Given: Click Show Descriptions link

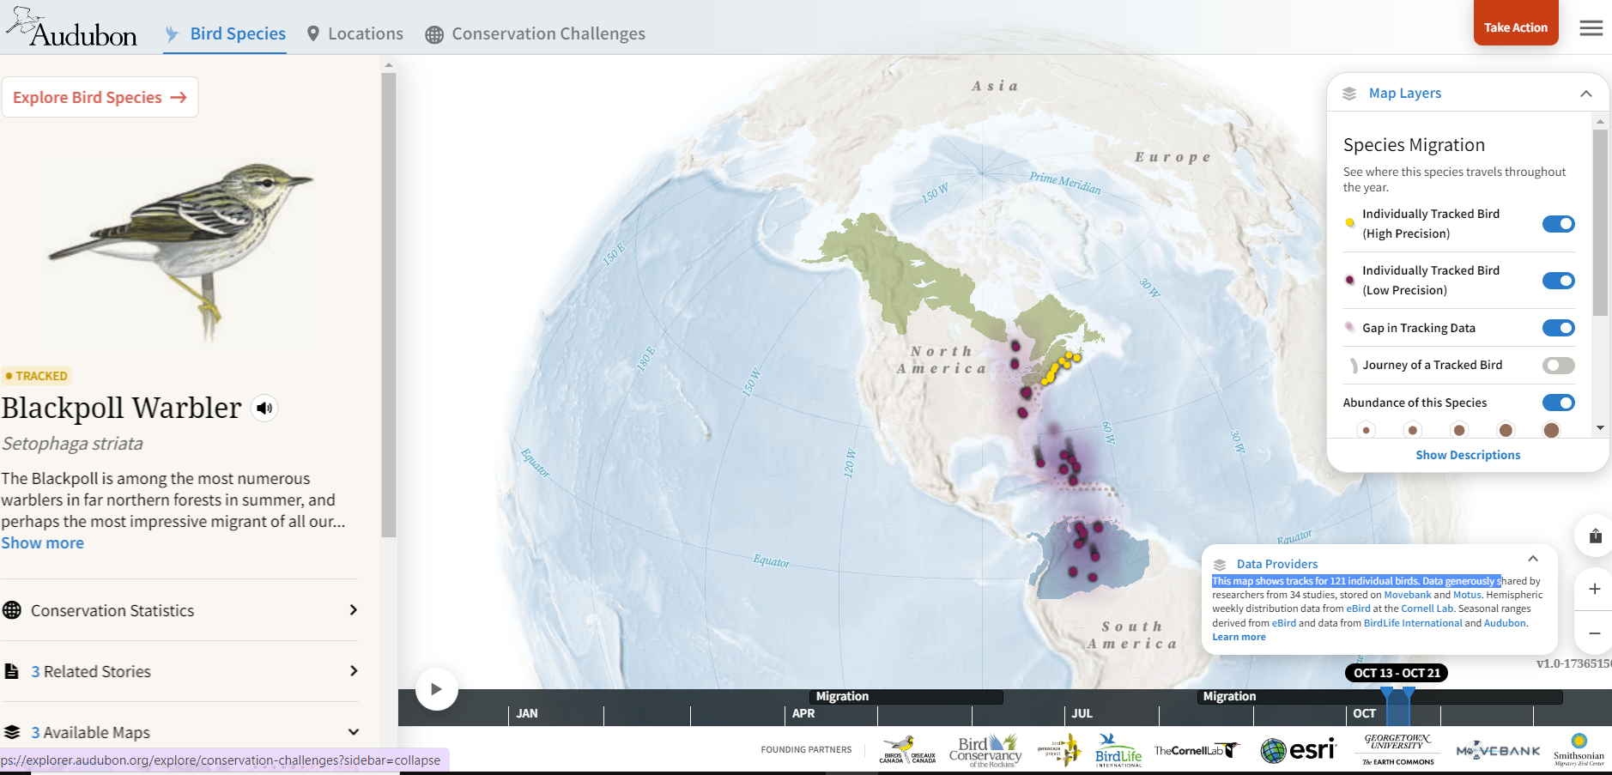Looking at the screenshot, I should (1468, 455).
